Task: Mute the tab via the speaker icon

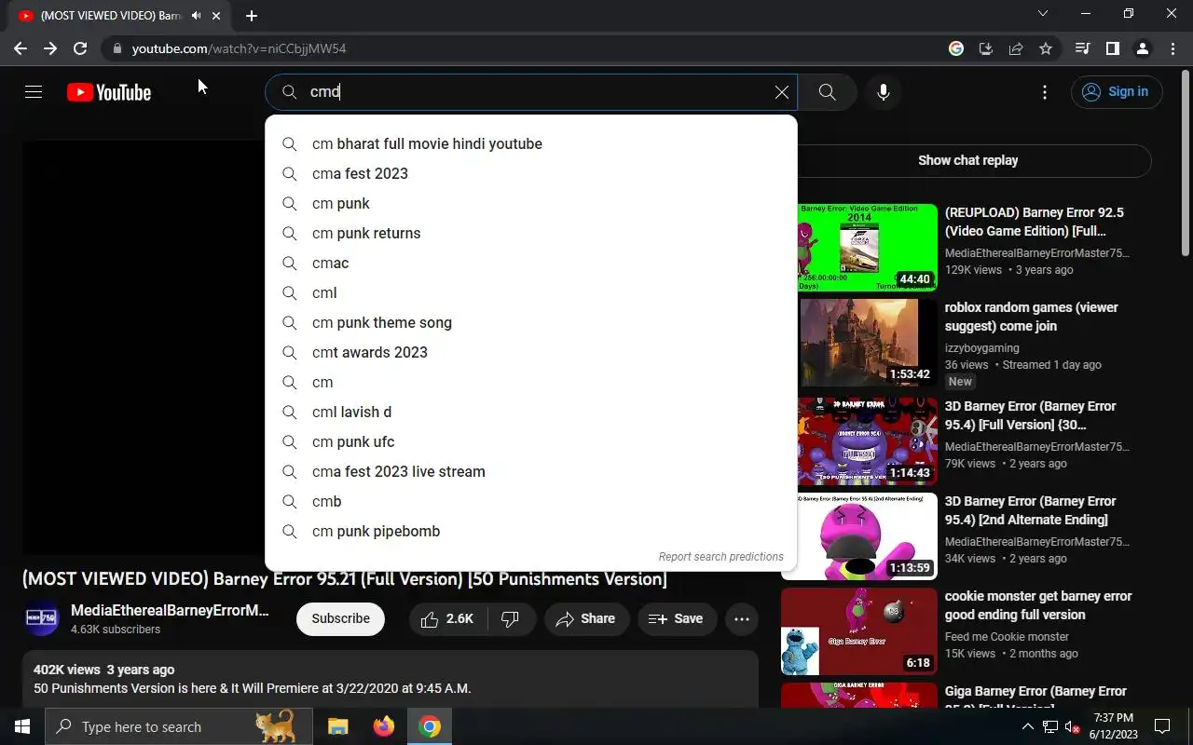Action: click(x=197, y=16)
